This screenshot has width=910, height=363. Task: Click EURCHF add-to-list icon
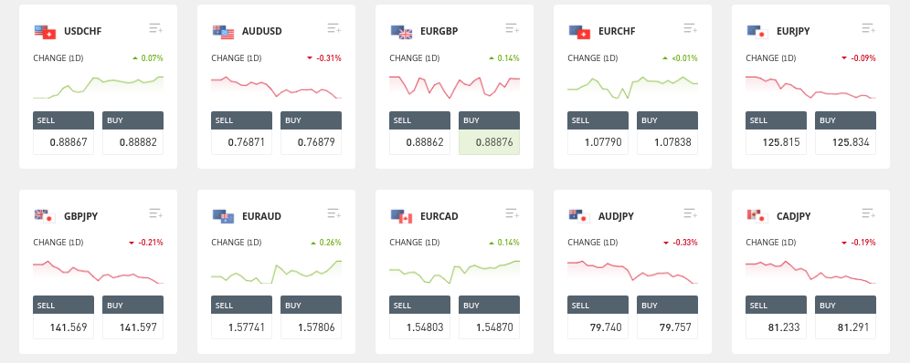[691, 27]
